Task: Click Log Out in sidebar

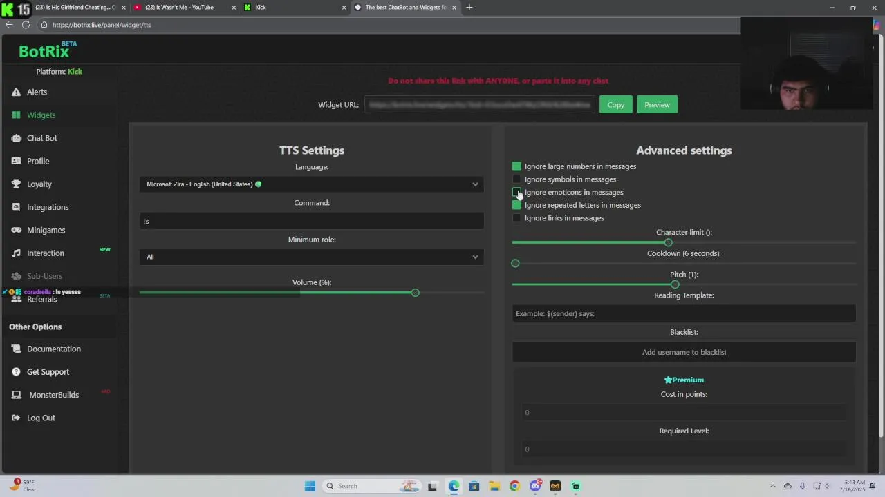Action: tap(41, 418)
